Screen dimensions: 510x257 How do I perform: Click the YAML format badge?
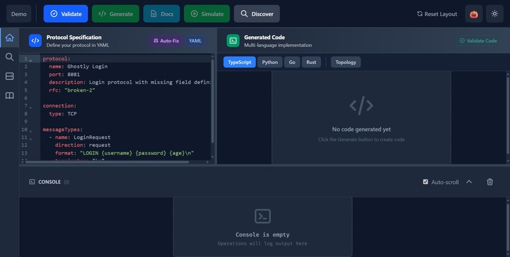pyautogui.click(x=195, y=41)
